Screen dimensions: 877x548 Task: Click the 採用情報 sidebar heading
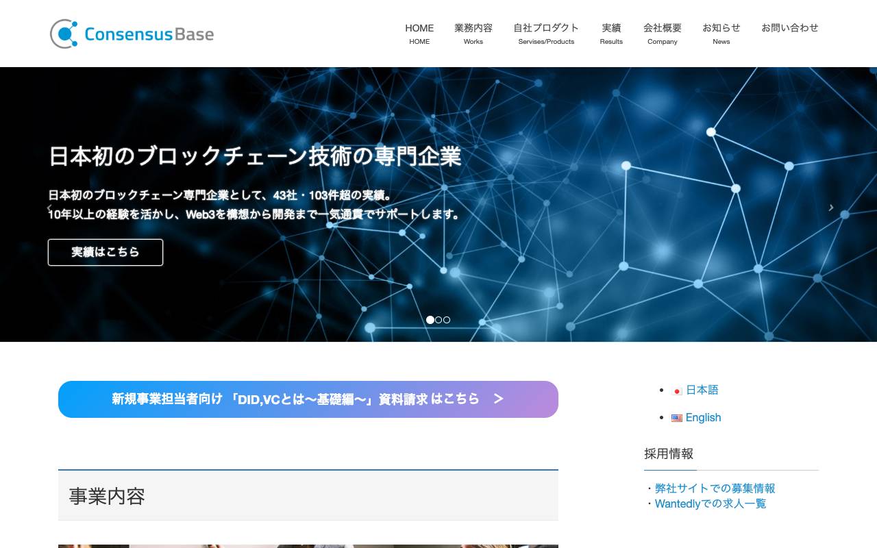point(669,453)
